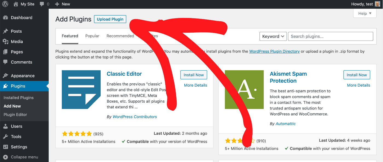
Task: Open the Comments menu item in sidebar
Action: point(24,62)
